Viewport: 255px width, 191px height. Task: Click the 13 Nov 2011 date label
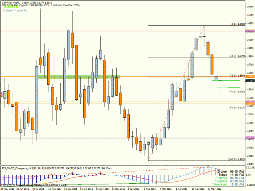102,189
